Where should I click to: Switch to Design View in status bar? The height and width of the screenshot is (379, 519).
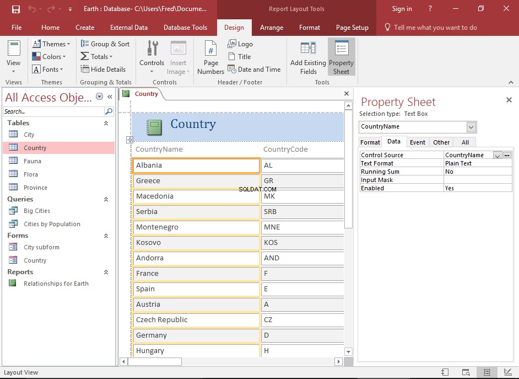pyautogui.click(x=508, y=372)
